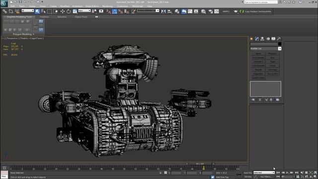Toggle the Auto Key button
The image size is (318, 179).
click(x=248, y=173)
